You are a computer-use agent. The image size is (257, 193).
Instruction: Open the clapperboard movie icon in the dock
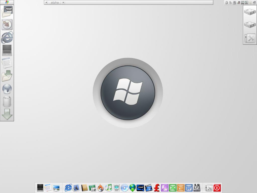pos(149,188)
